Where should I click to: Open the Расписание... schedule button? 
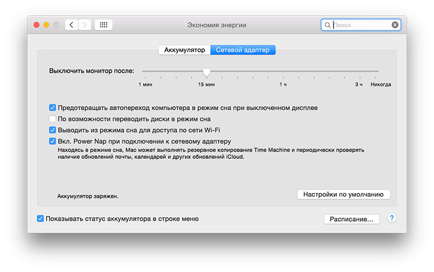pyautogui.click(x=351, y=219)
